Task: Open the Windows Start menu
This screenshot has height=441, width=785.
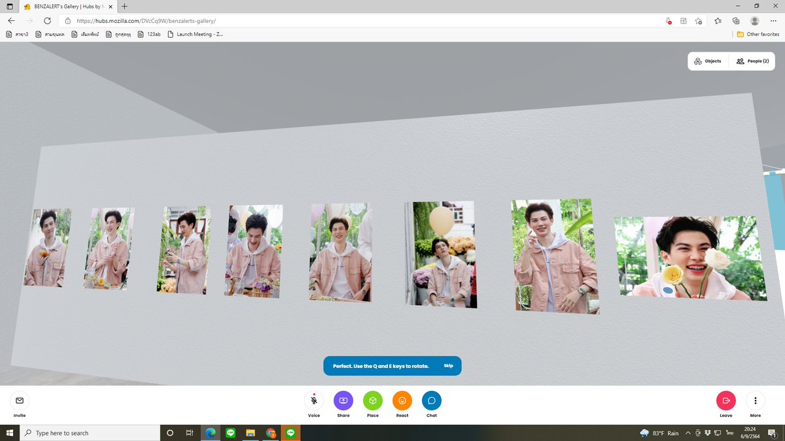Action: point(10,433)
